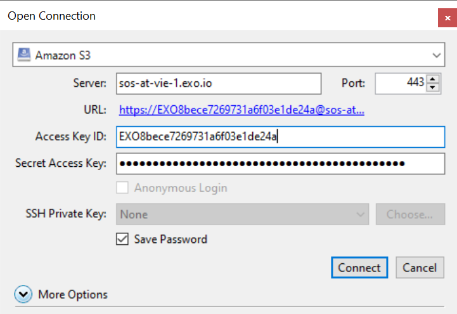Open the connection URL link
The height and width of the screenshot is (314, 457).
[241, 110]
